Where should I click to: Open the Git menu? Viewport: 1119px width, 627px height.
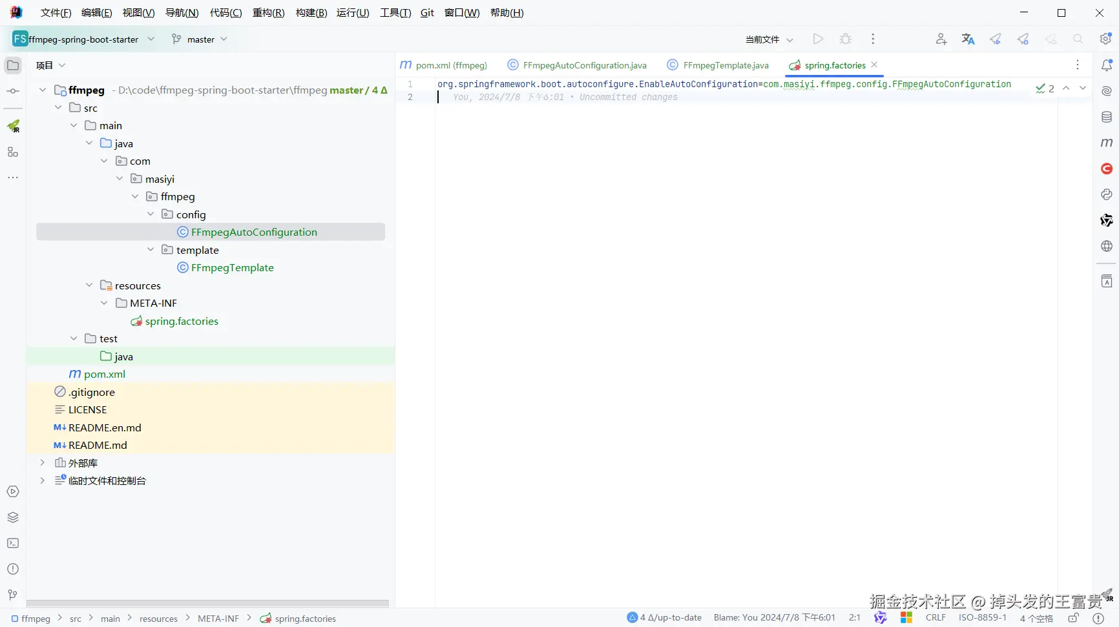click(x=427, y=13)
